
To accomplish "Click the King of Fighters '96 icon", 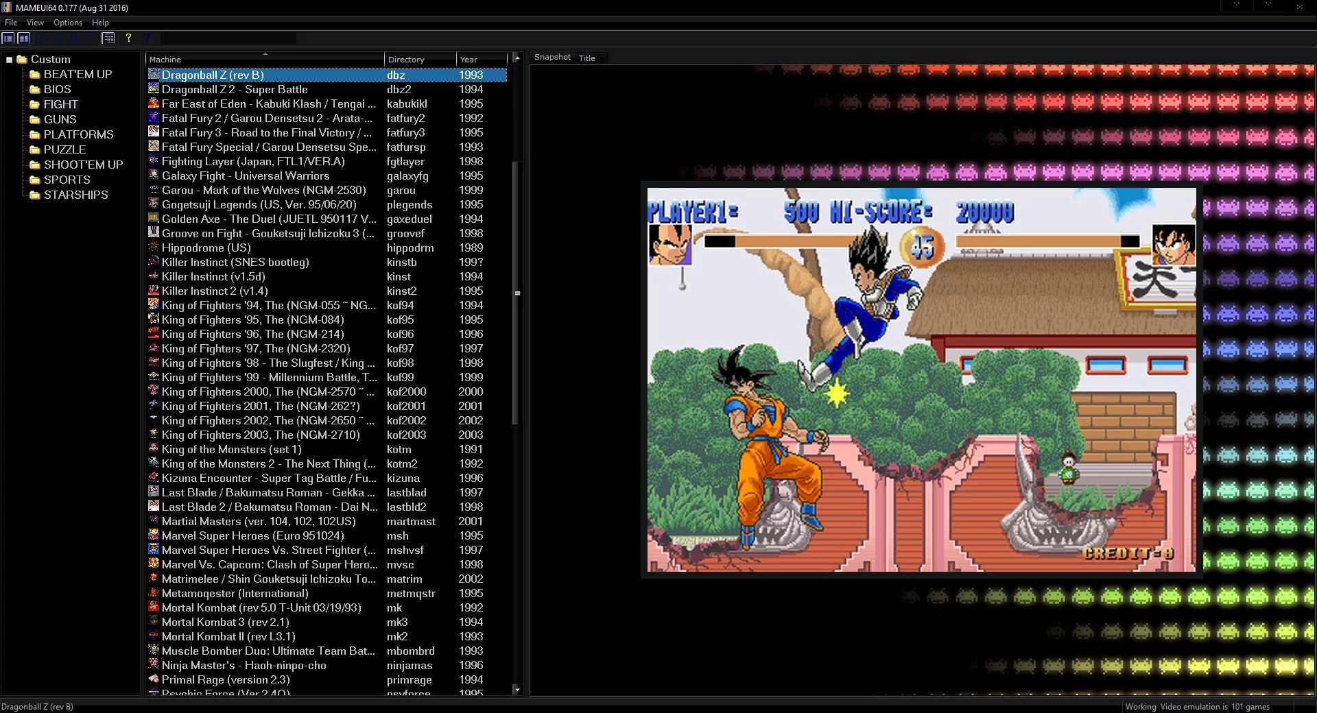I will point(154,334).
